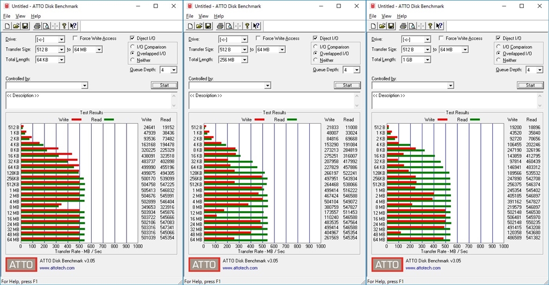The image size is (549, 285).
Task: Click Open folder icon in 256 MB window
Action: coord(199,26)
